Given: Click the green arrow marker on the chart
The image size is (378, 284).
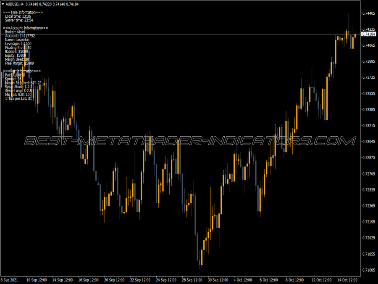Looking at the screenshot, I should point(174,157).
